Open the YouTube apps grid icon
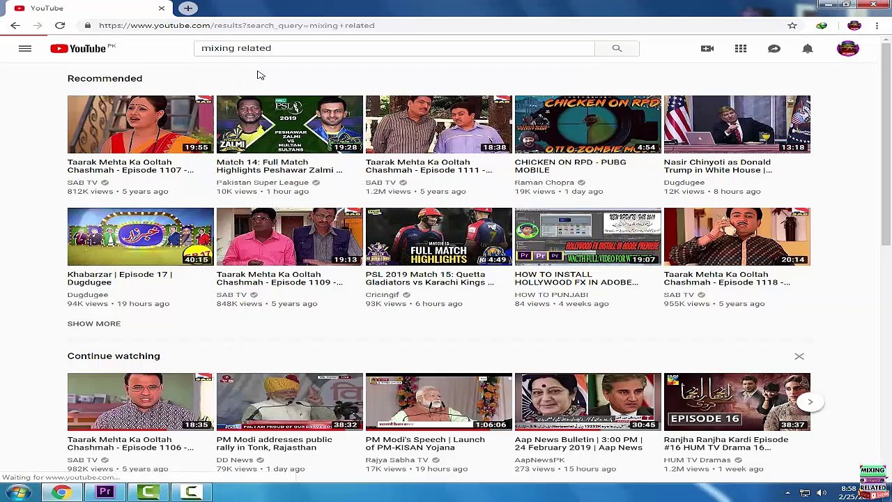The width and height of the screenshot is (892, 502). click(741, 48)
